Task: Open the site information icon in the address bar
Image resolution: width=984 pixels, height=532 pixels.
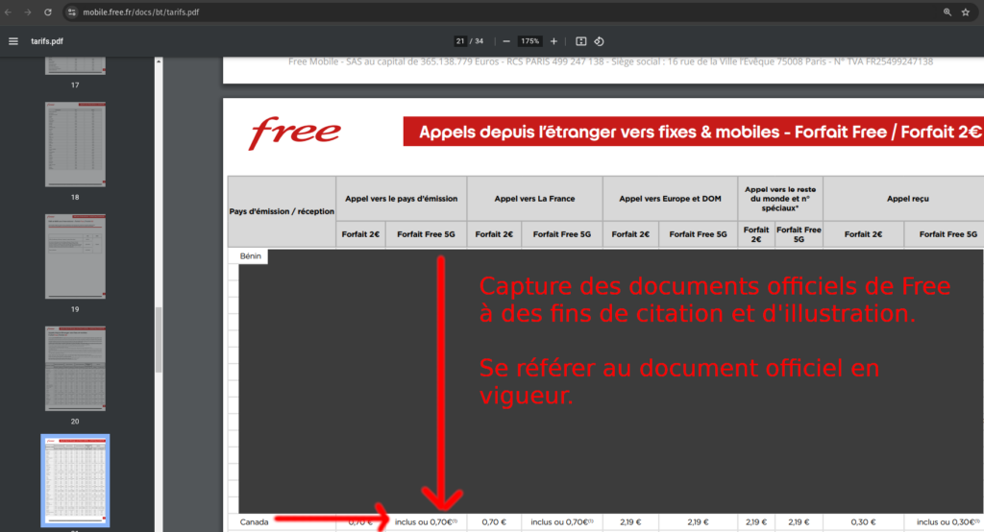Action: pyautogui.click(x=72, y=12)
